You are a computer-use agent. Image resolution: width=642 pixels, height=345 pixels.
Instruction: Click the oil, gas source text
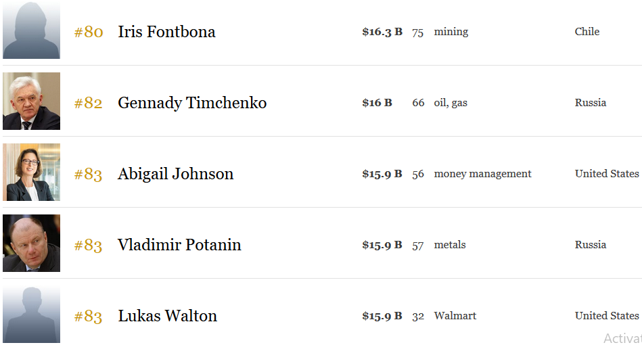click(451, 103)
